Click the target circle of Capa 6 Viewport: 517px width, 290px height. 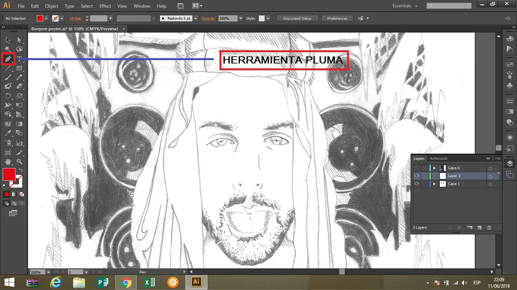click(490, 168)
